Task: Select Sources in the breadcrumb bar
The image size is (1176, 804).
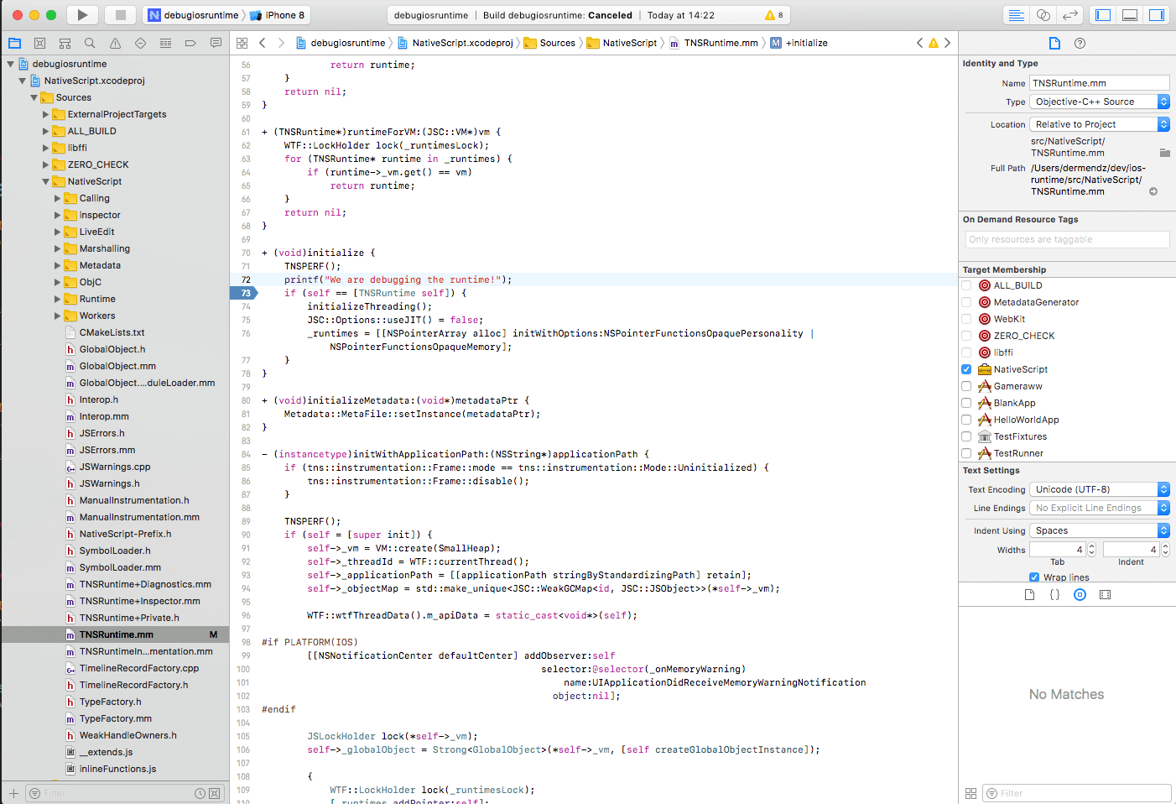Action: point(557,43)
